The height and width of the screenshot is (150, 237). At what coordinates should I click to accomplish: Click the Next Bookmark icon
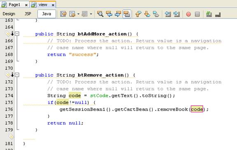(x=147, y=14)
